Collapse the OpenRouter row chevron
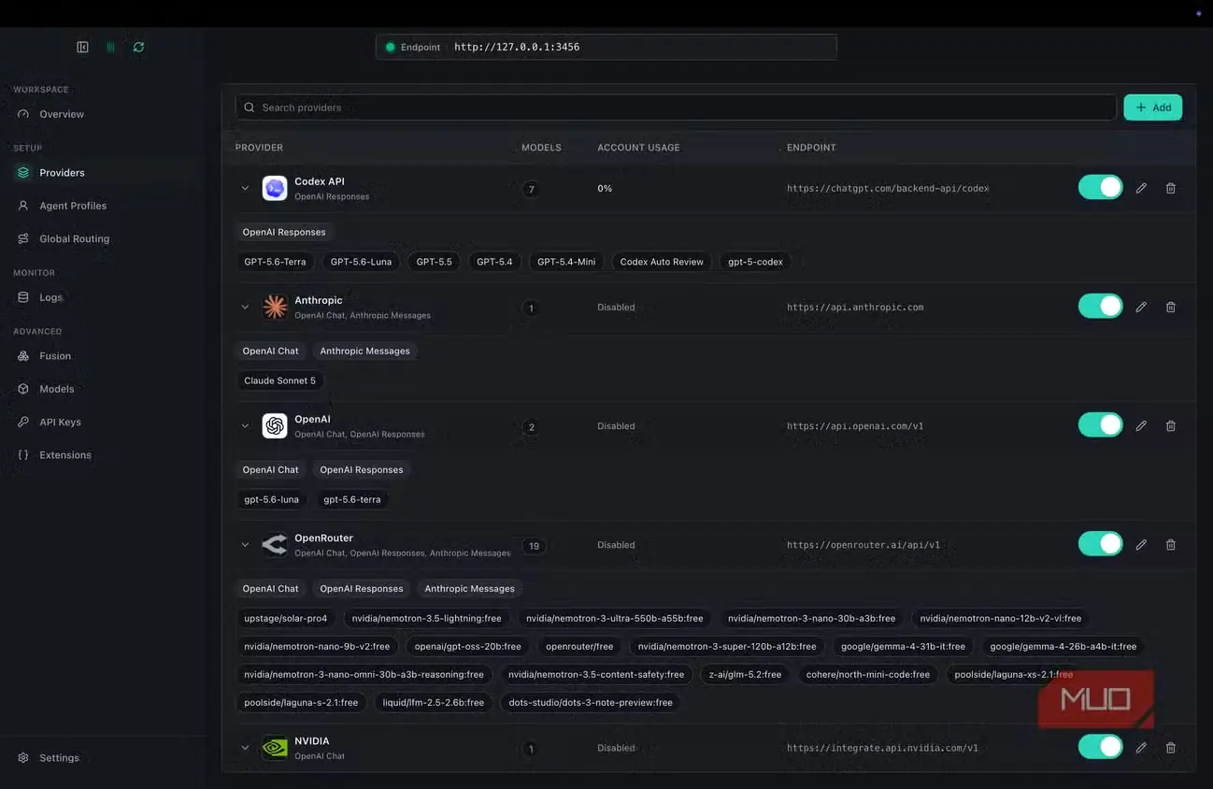 point(245,544)
